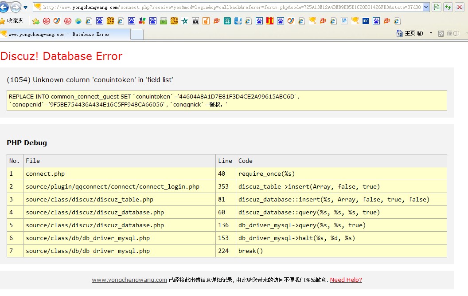The height and width of the screenshot is (296, 468).
Task: Click the compatibility view icon
Action: (x=437, y=7)
